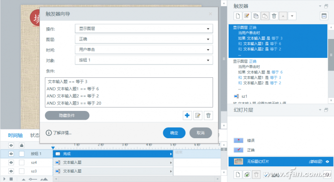Screen dimensions: 334x182
Task: Select condition AND 文本输入题3 == 等于 20
Action: click(x=129, y=103)
